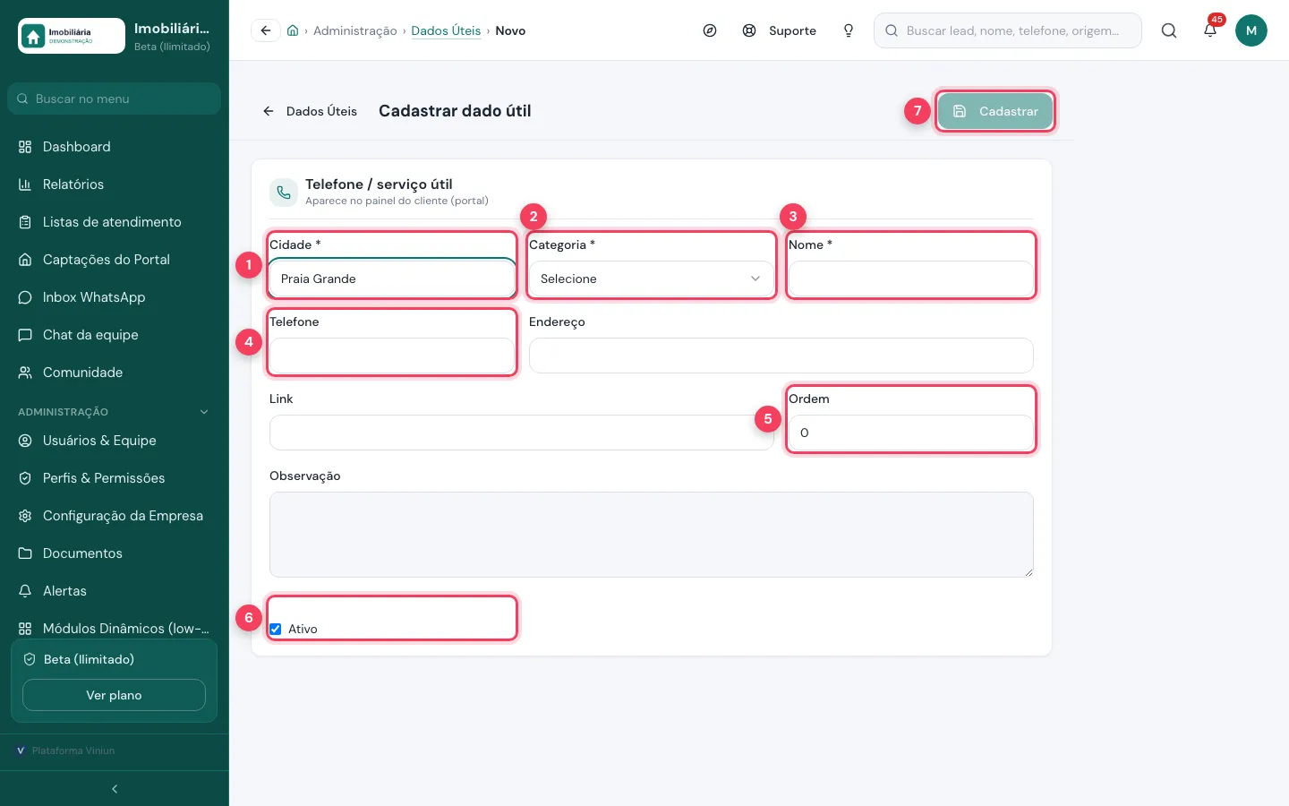Open Documentos in the sidebar
Viewport: 1289px width, 806px height.
115,553
